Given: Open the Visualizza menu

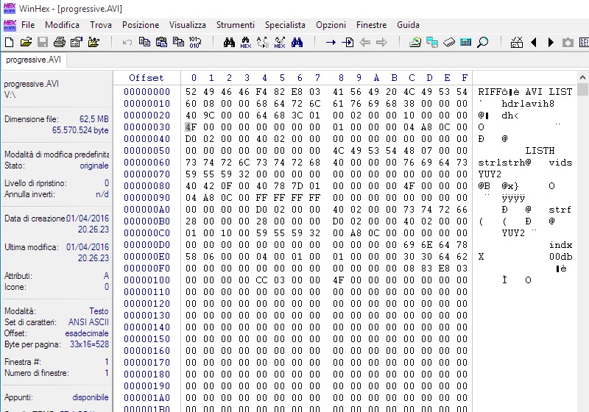Looking at the screenshot, I should point(188,25).
